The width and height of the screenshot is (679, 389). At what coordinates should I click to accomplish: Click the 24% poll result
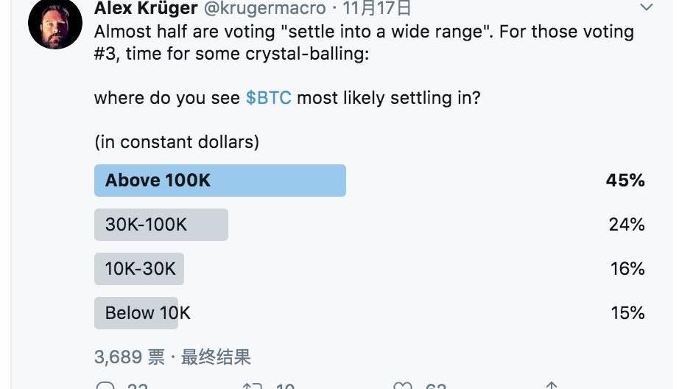627,225
